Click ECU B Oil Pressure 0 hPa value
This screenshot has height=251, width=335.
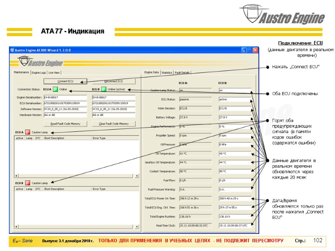[235, 144]
